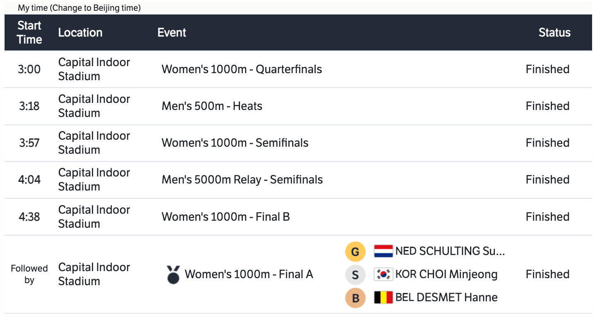Image resolution: width=595 pixels, height=317 pixels.
Task: Click the medal icon beside Women's 1000m Final A
Action: (173, 275)
